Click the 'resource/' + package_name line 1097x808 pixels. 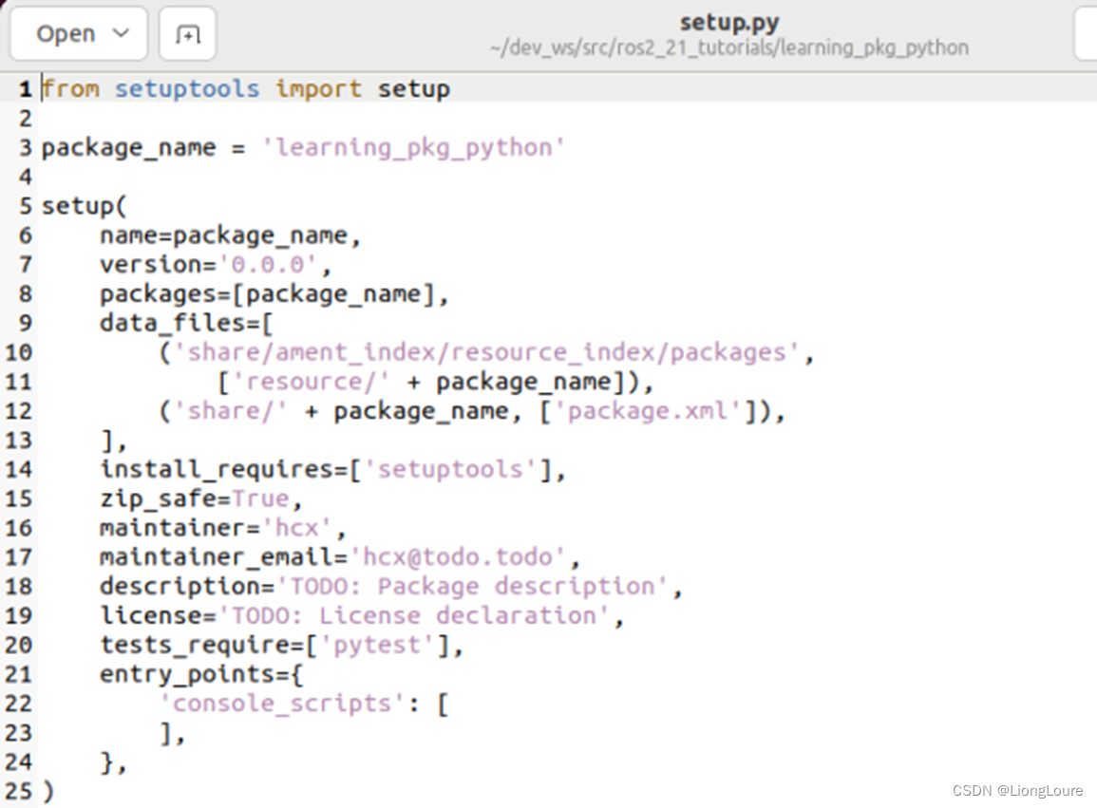(435, 382)
